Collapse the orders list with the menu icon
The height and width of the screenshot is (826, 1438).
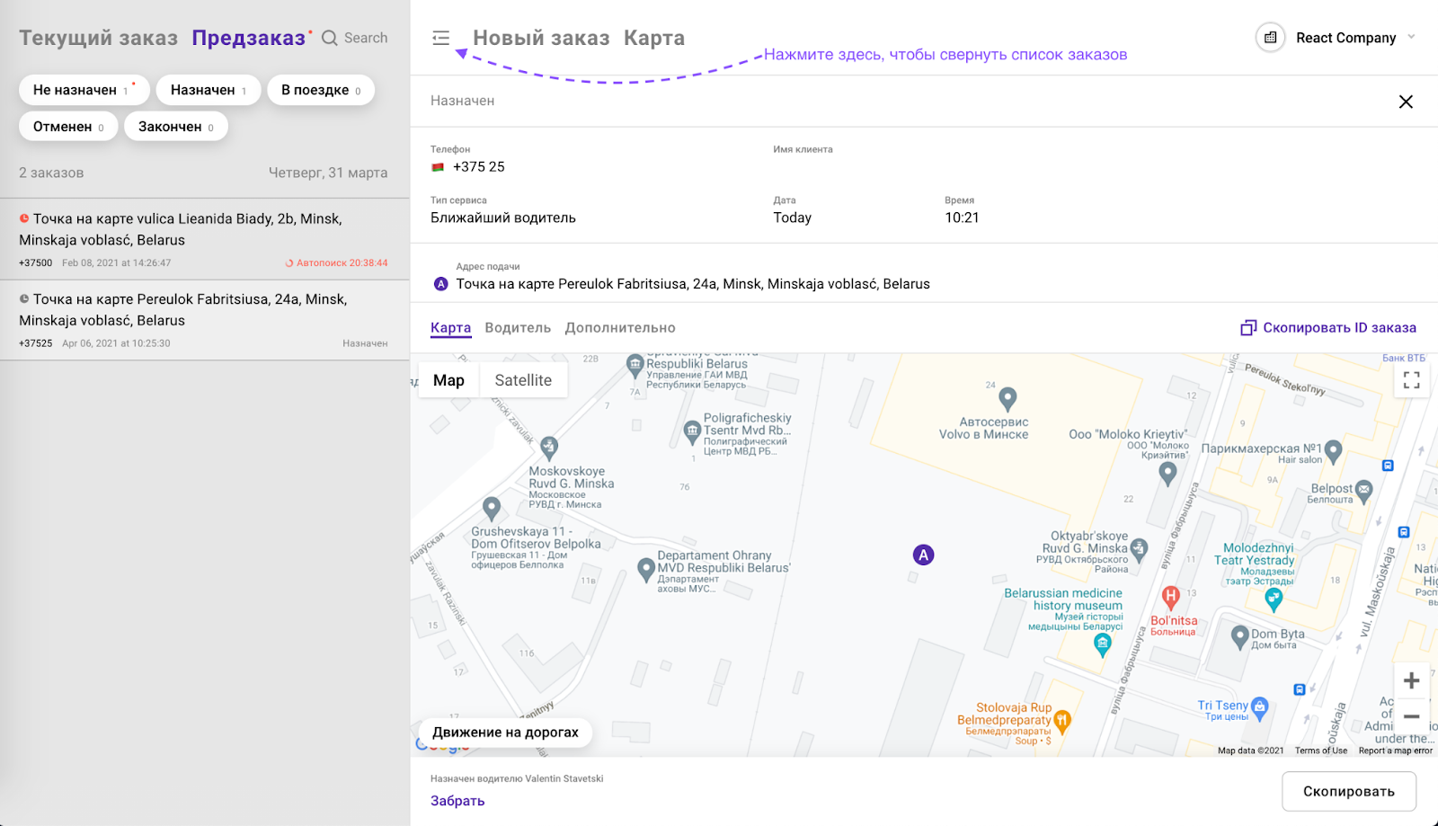coord(440,38)
